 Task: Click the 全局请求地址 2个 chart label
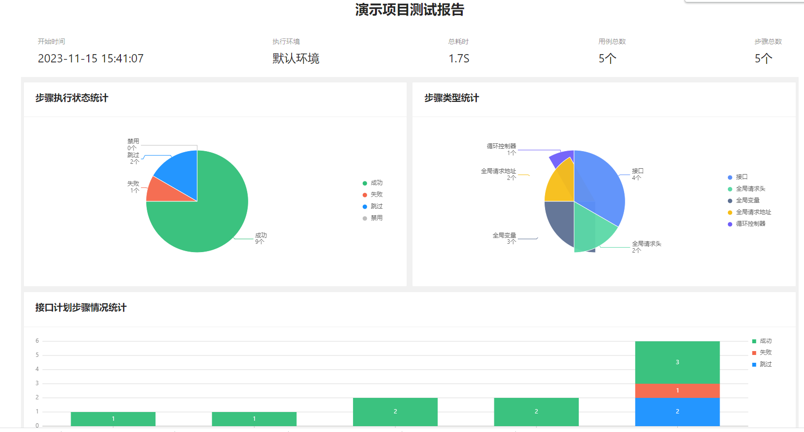(498, 174)
